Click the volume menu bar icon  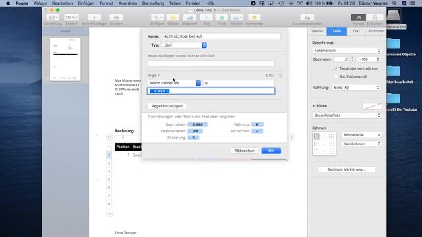(309, 3)
